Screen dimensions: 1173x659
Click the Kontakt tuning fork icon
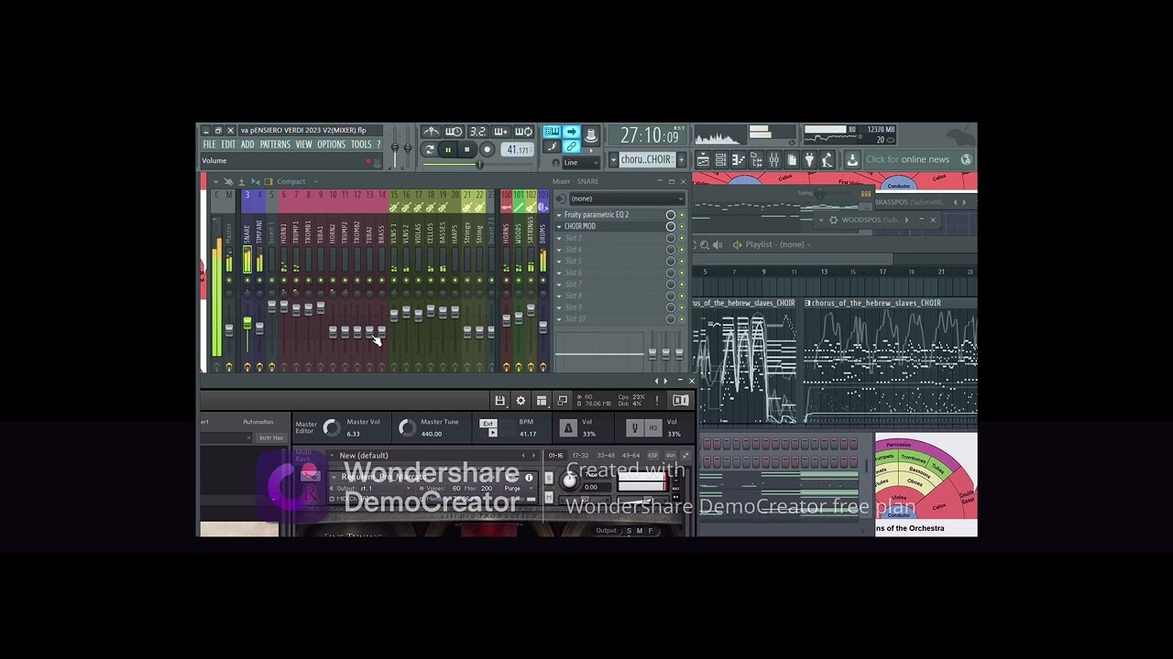(x=634, y=427)
